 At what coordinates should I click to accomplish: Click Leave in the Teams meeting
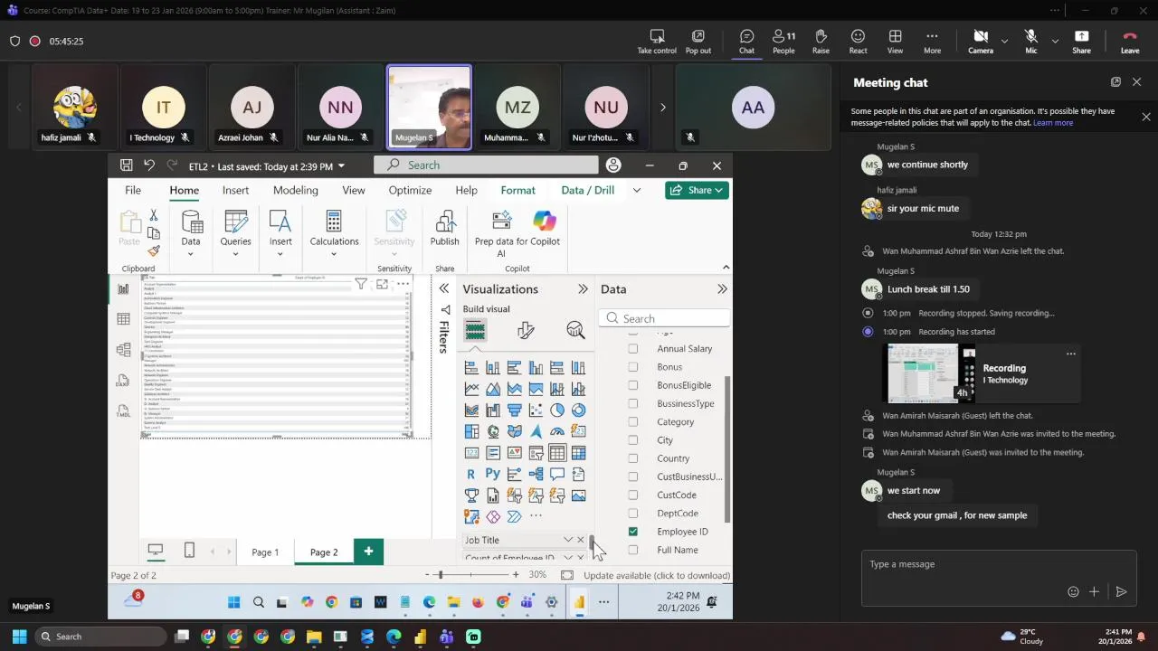click(x=1130, y=42)
